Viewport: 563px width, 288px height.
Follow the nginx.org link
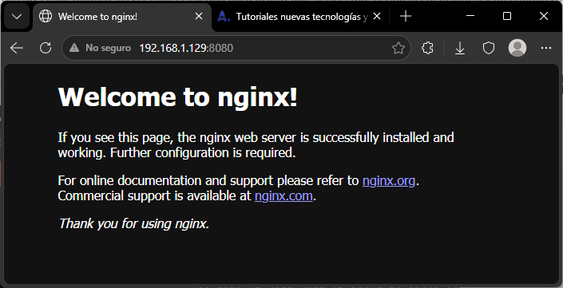pos(389,181)
